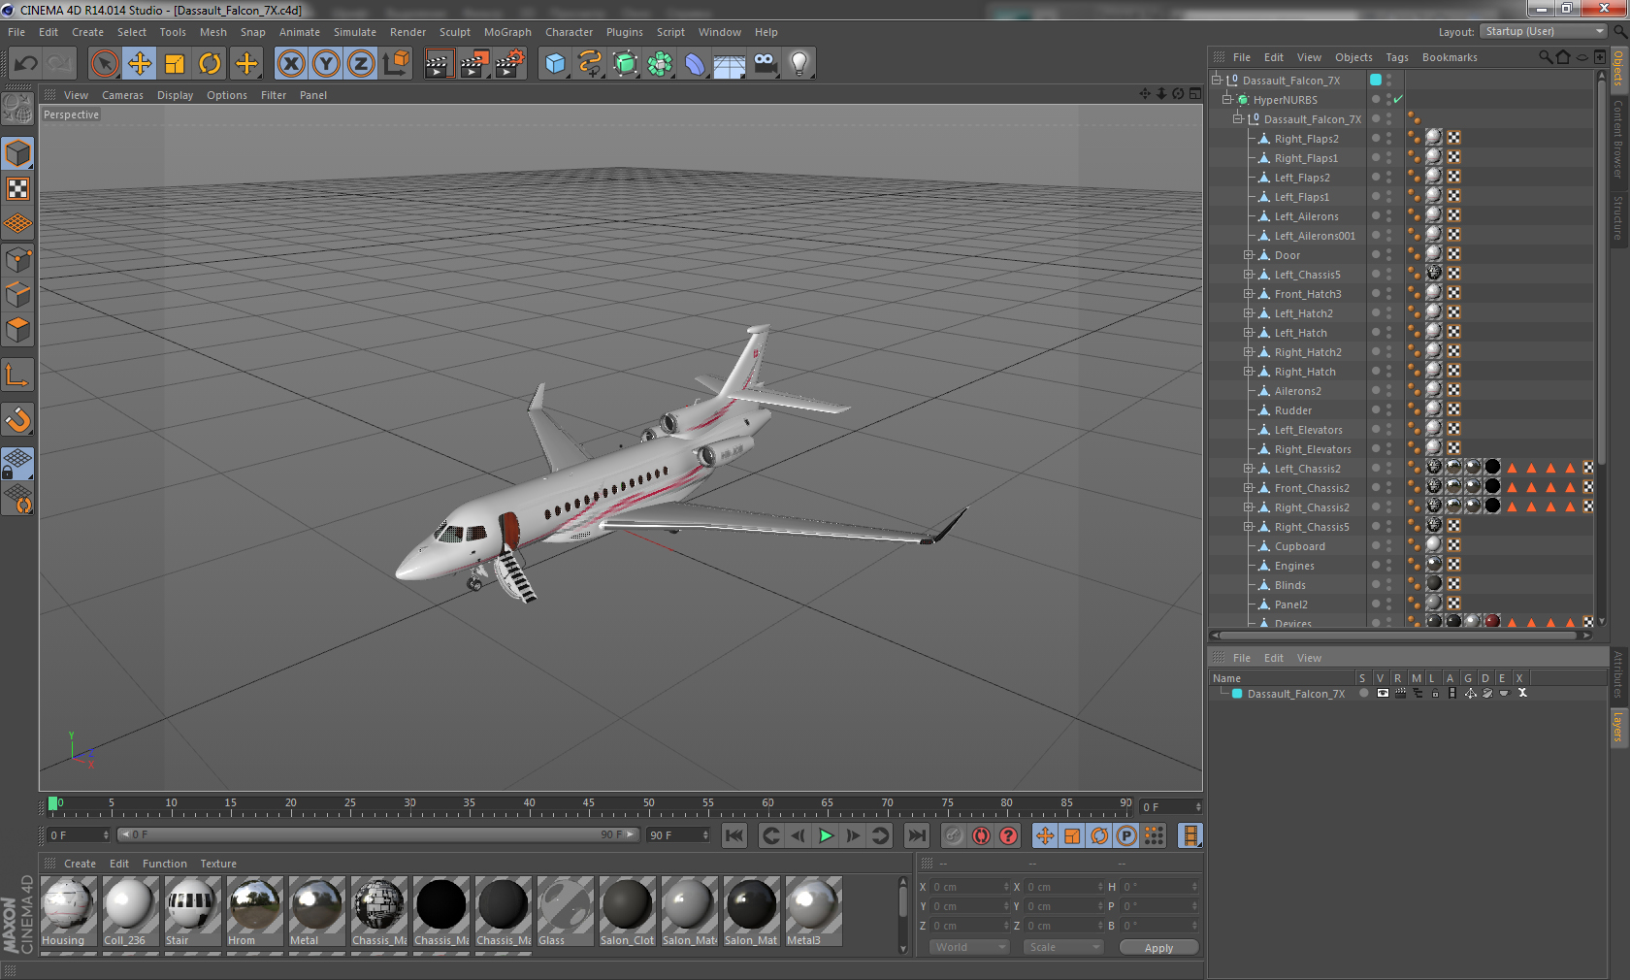Toggle HyperNURBS enable checkmark
The height and width of the screenshot is (980, 1630).
coord(1398,99)
